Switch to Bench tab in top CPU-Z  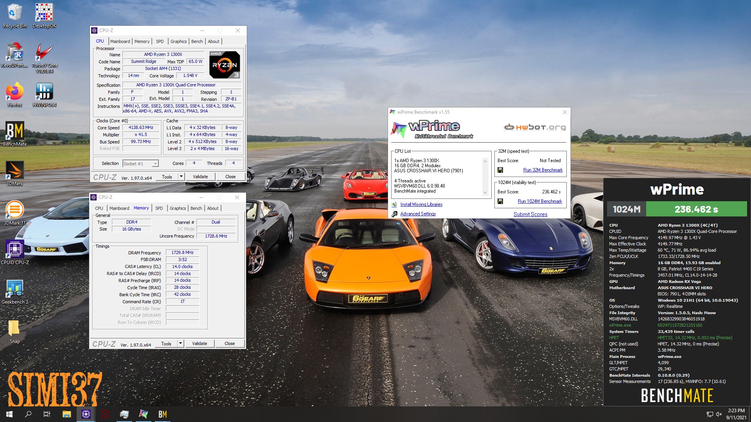(x=197, y=41)
